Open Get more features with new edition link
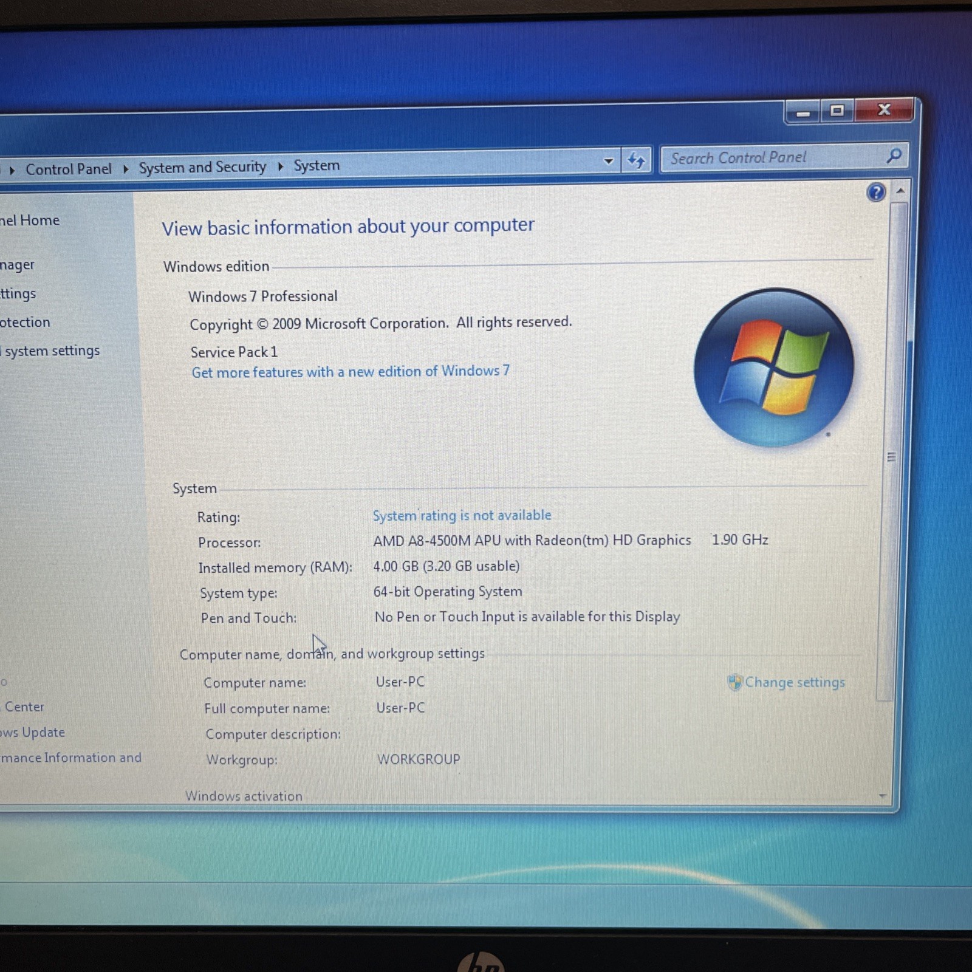 pyautogui.click(x=351, y=371)
